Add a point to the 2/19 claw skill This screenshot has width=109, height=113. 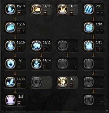click(x=102, y=13)
